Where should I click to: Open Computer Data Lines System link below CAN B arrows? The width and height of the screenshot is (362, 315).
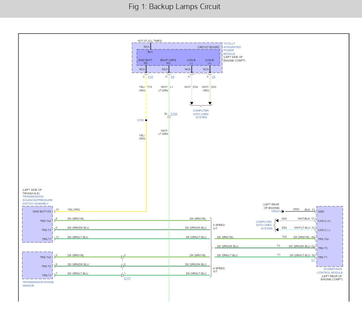201,114
